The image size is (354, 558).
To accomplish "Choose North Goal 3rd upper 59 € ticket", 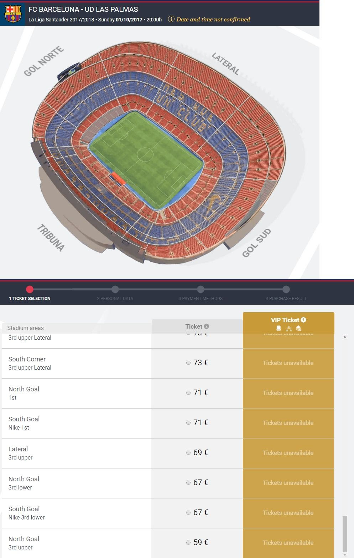I will pyautogui.click(x=188, y=543).
